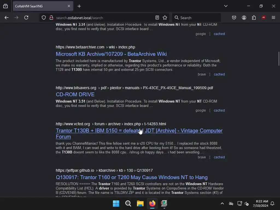Open a new tab with plus button
The height and width of the screenshot is (210, 280).
[x=79, y=6]
